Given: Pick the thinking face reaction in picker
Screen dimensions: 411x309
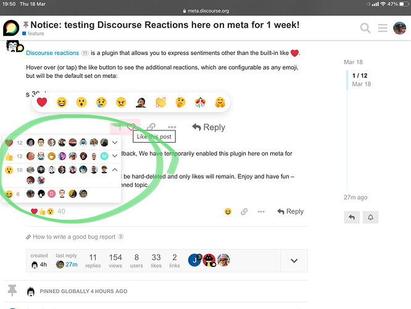Looking at the screenshot, I should [181, 102].
